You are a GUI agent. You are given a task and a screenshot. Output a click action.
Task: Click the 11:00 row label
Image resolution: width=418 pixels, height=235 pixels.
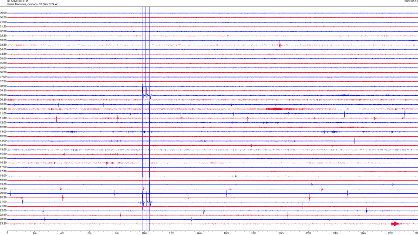click(x=3, y=114)
